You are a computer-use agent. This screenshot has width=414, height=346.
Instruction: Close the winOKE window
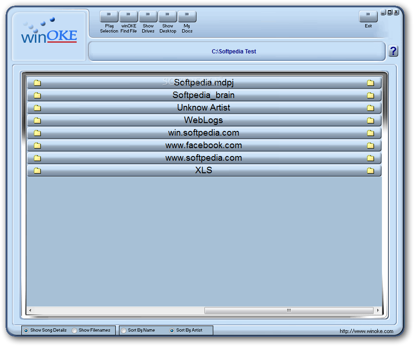point(396,12)
